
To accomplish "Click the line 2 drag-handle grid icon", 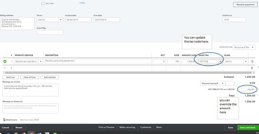I will click(5, 68).
